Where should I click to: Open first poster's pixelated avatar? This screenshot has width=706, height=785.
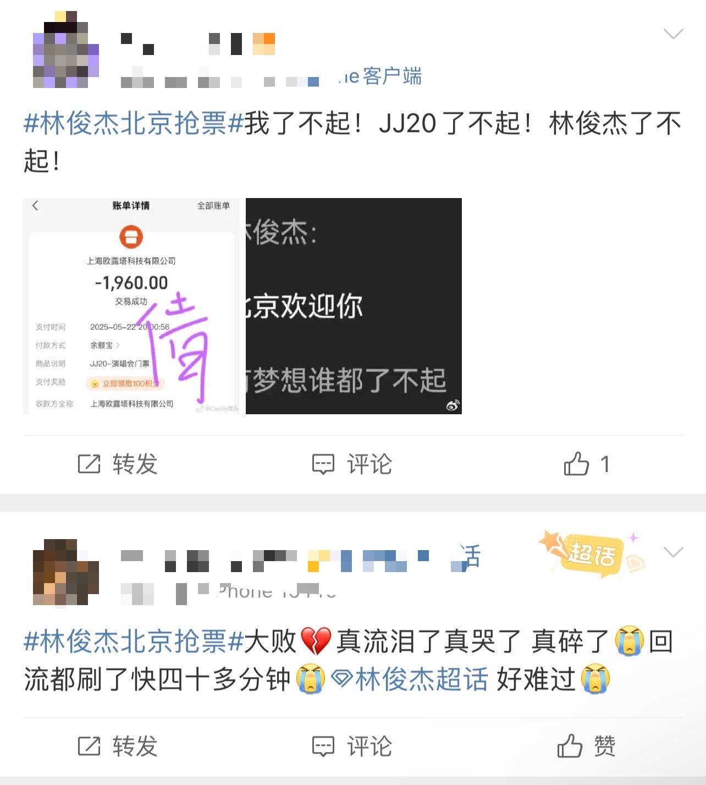pyautogui.click(x=66, y=50)
